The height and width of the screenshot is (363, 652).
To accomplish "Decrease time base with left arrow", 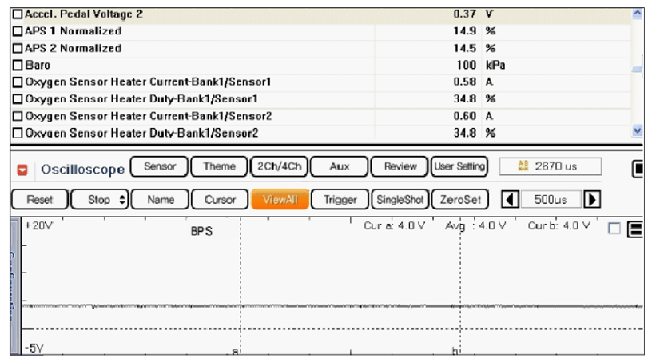I will (x=508, y=200).
